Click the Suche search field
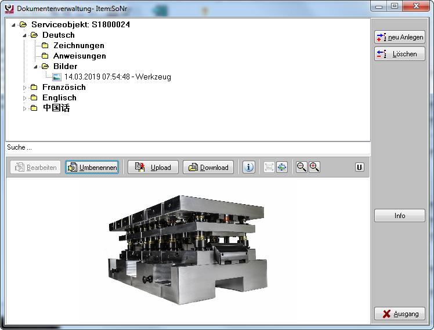The image size is (434, 330). [188, 147]
